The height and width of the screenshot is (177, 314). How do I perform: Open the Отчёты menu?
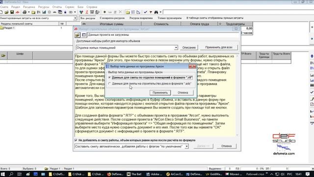click(x=57, y=7)
